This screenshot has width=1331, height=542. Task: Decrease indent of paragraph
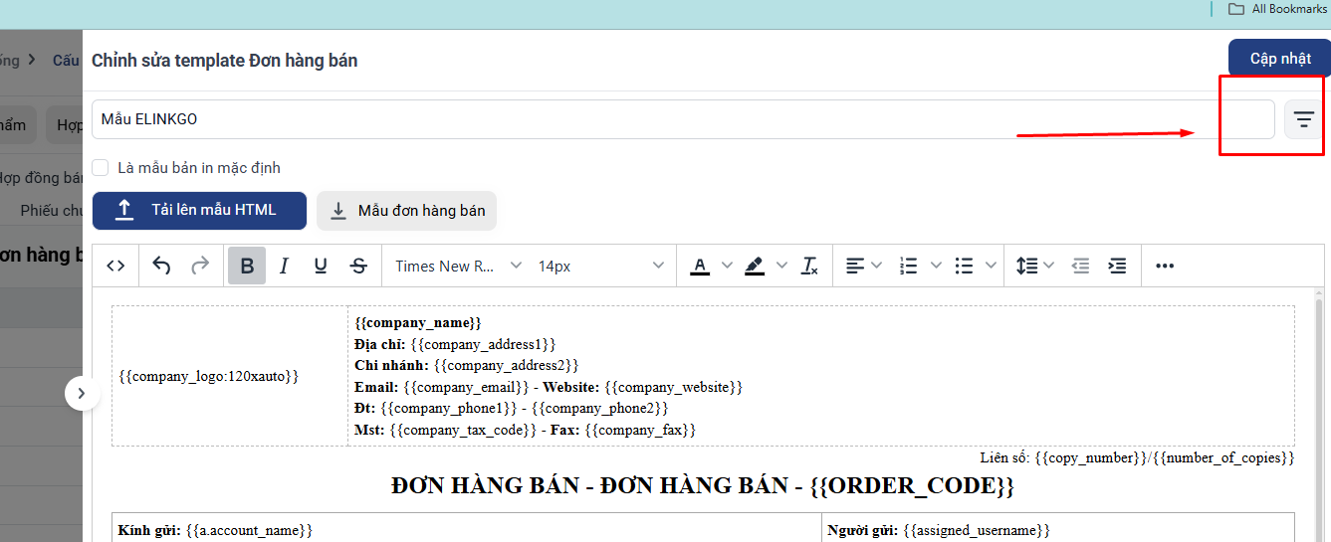pos(1080,266)
